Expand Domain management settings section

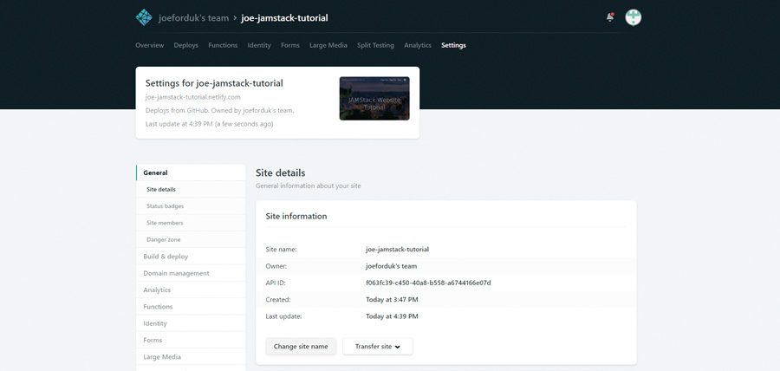click(x=191, y=273)
